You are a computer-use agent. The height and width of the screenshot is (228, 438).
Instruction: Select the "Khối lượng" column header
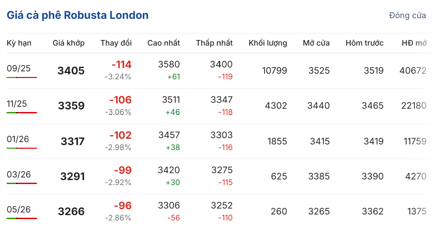pos(268,43)
